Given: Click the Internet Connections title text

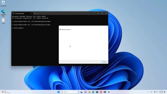Looking at the screenshot, I should [66, 30].
